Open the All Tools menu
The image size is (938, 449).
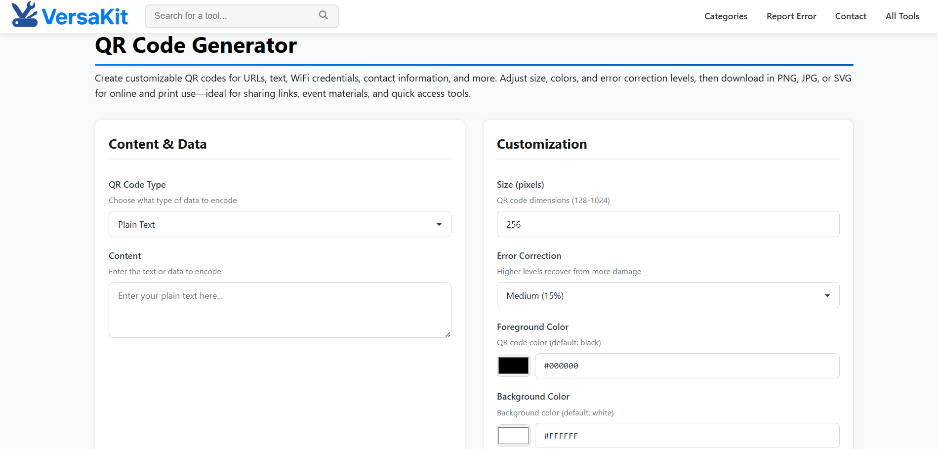click(x=902, y=16)
